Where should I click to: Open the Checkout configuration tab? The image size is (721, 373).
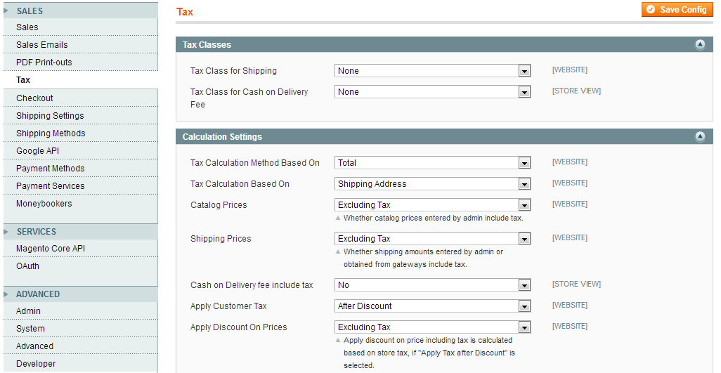point(35,98)
